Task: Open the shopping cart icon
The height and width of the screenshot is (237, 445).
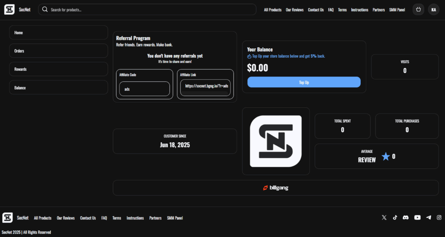Action: (x=418, y=10)
